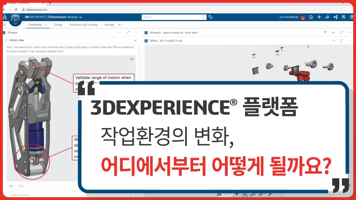Open the Resources and Learning tab
356x200 pixels.
click(x=84, y=25)
